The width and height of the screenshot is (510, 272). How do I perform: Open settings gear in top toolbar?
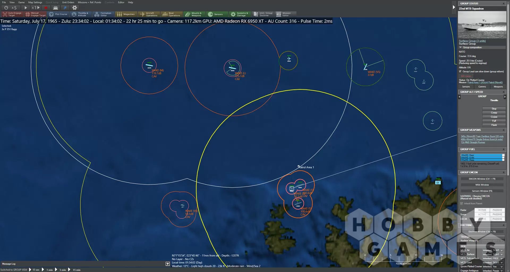pyautogui.click(x=75, y=8)
